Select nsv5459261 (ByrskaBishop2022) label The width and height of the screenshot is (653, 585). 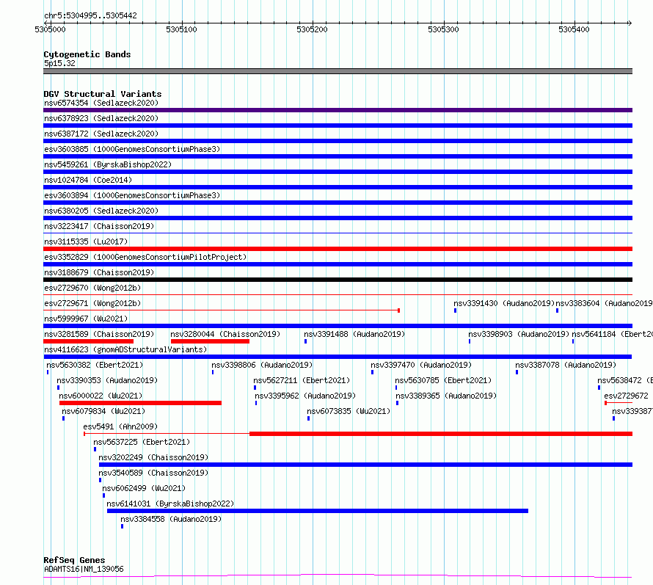coord(108,164)
